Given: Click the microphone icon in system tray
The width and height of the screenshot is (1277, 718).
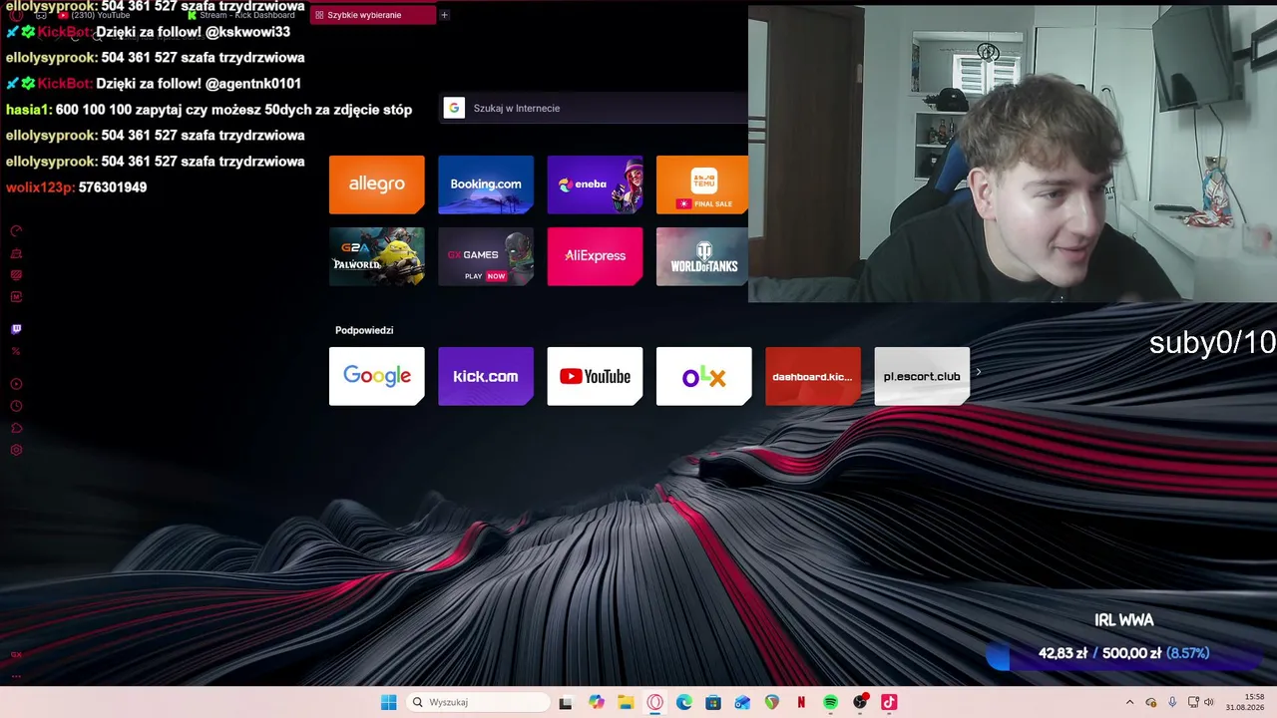Looking at the screenshot, I should click(x=1172, y=702).
